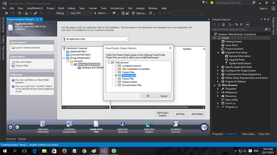Screen dimensions: 277x155
Task: Open the Installation Requirements step icon
Action: click(x=70, y=124)
